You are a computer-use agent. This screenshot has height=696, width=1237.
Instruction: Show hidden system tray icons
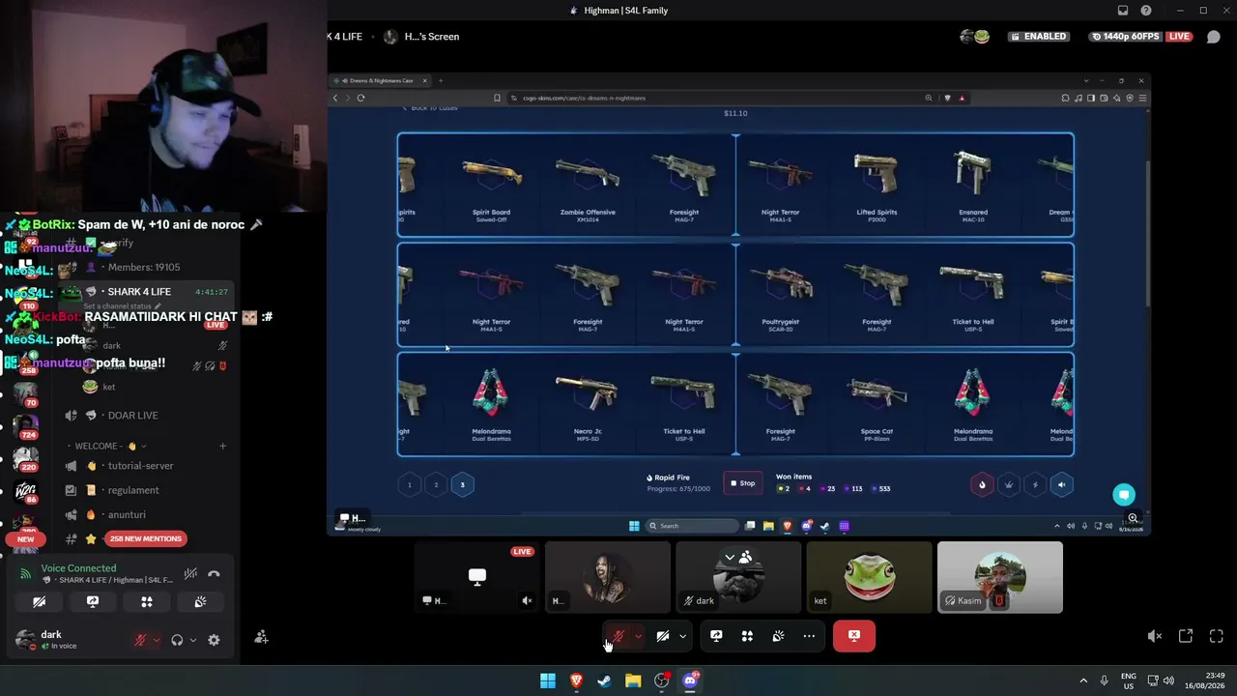click(x=1083, y=681)
